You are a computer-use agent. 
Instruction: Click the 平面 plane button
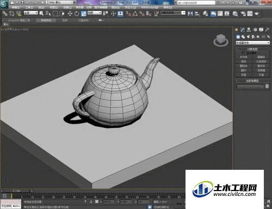tap(261, 75)
